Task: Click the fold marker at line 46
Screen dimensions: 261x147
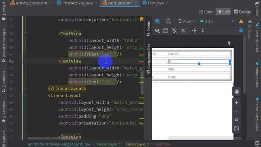Action: pos(25,89)
